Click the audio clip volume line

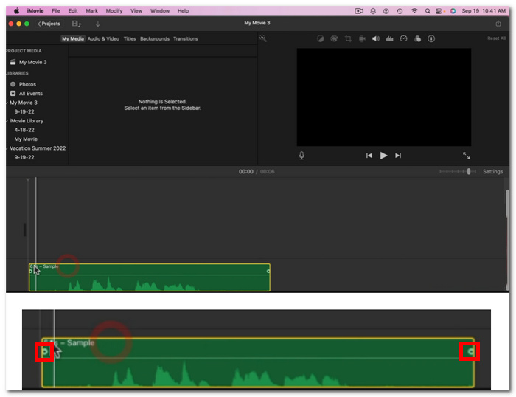[x=150, y=275]
